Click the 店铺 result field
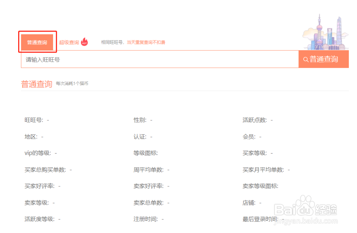This screenshot has width=357, height=233. coord(248,202)
